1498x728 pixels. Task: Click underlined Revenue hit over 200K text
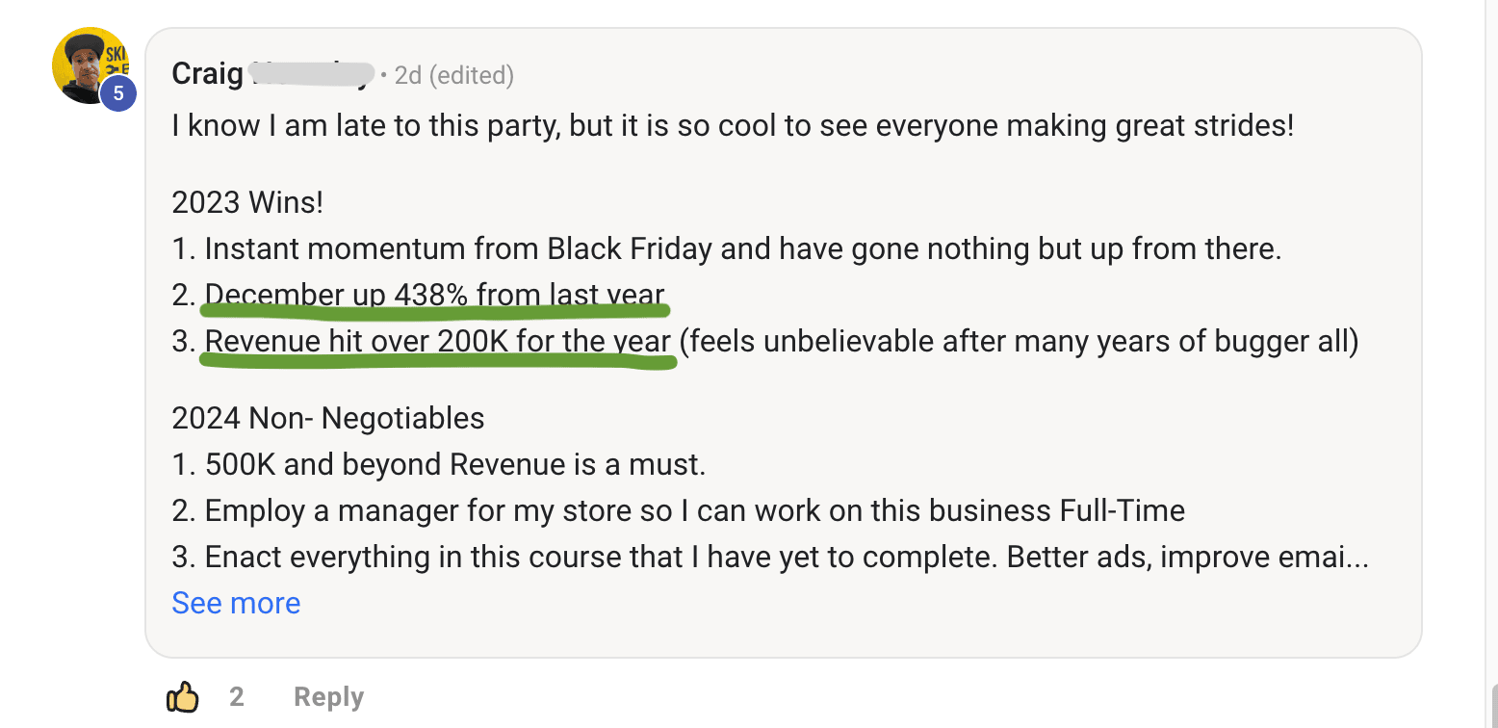point(438,341)
